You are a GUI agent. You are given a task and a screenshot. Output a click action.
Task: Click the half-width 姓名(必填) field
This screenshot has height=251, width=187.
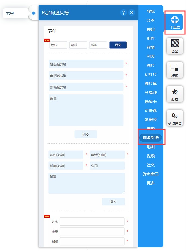pyautogui.click(x=66, y=155)
